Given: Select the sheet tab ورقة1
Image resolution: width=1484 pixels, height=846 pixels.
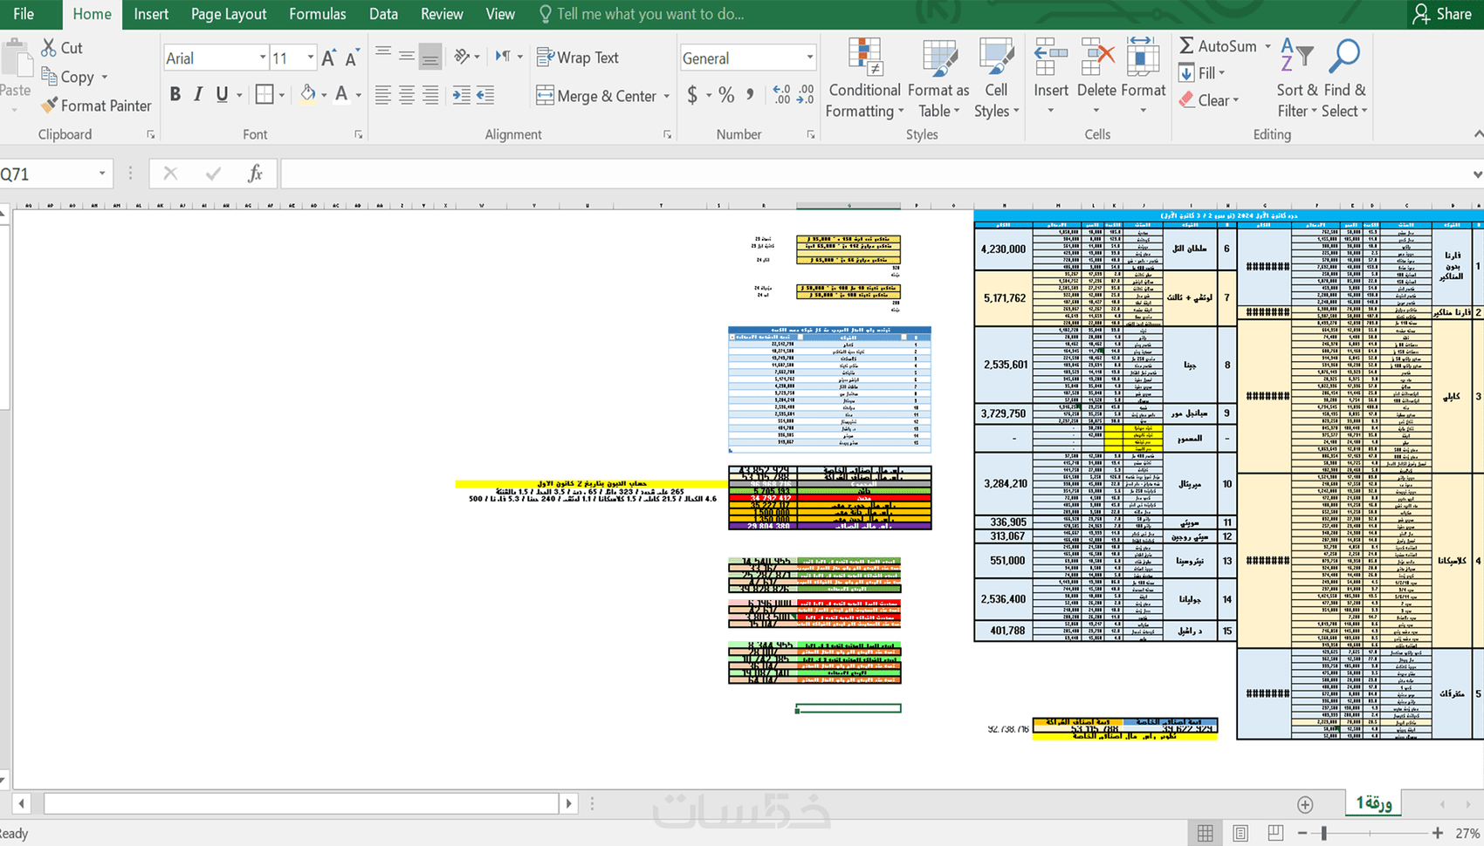Looking at the screenshot, I should 1373,803.
